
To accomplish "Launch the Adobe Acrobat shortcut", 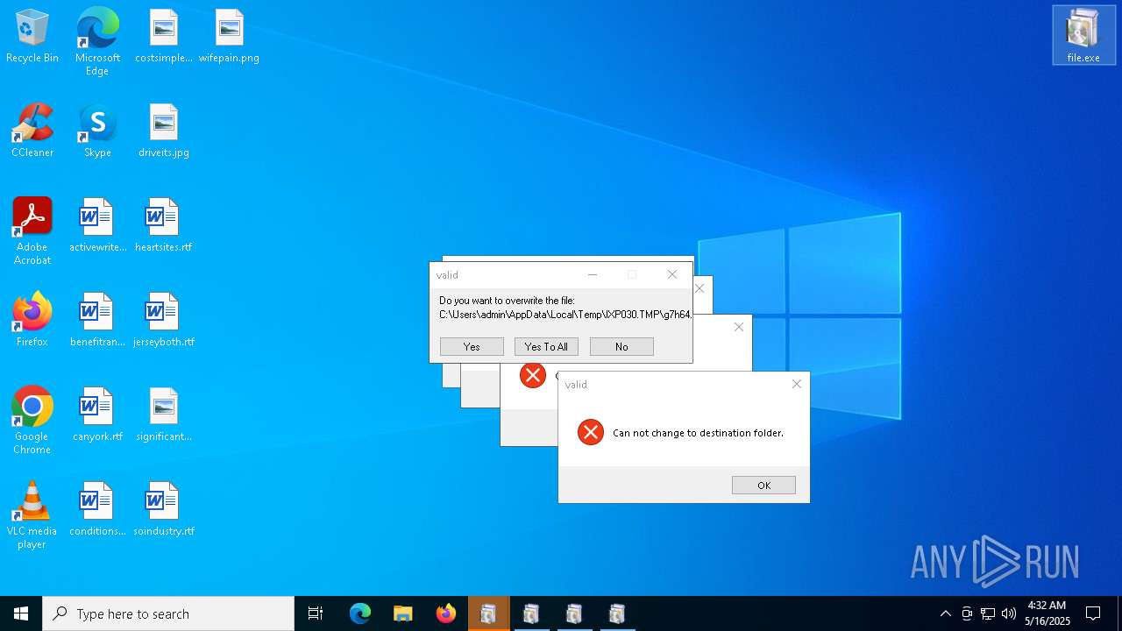I will pyautogui.click(x=32, y=231).
